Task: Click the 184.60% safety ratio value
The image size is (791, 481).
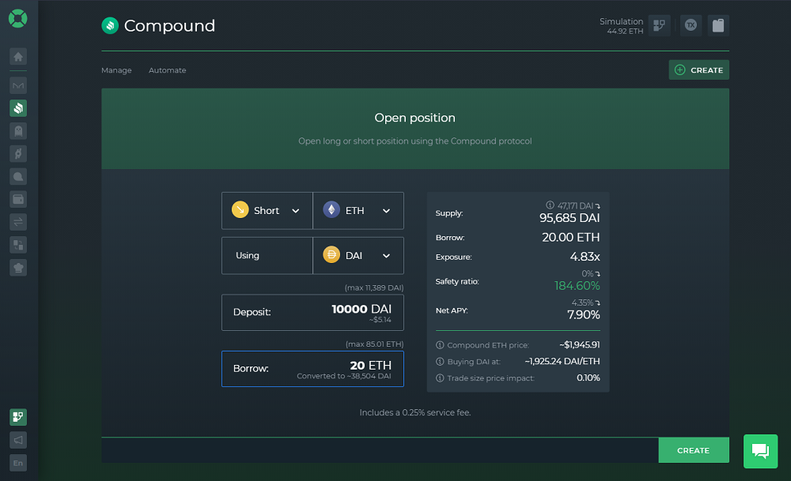Action: coord(577,286)
